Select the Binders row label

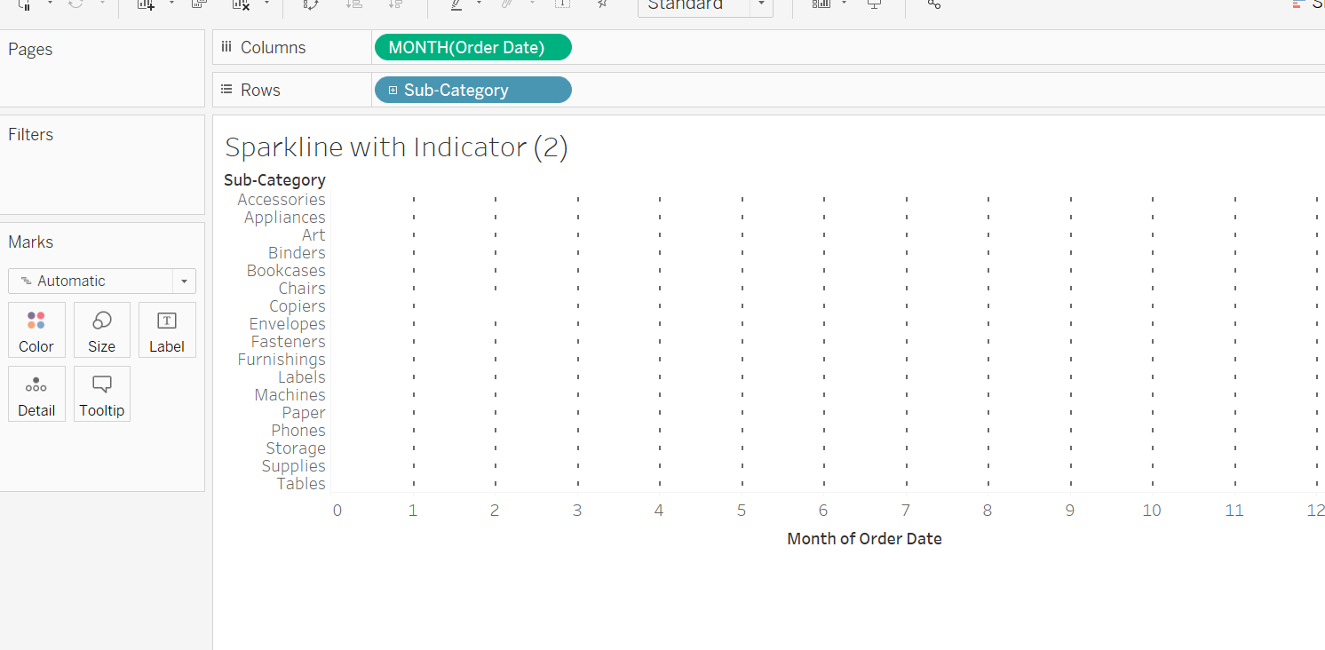[297, 253]
